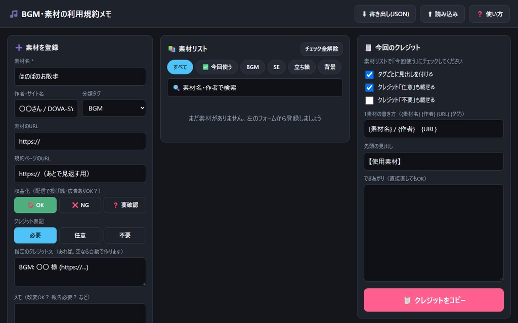Focus the 作者・サイト名 input field

tap(46, 109)
